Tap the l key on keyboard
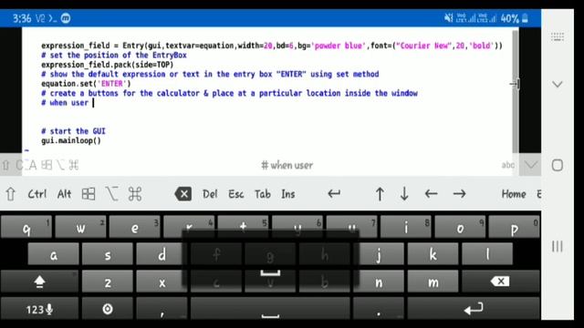The height and width of the screenshot is (328, 584). pyautogui.click(x=487, y=254)
